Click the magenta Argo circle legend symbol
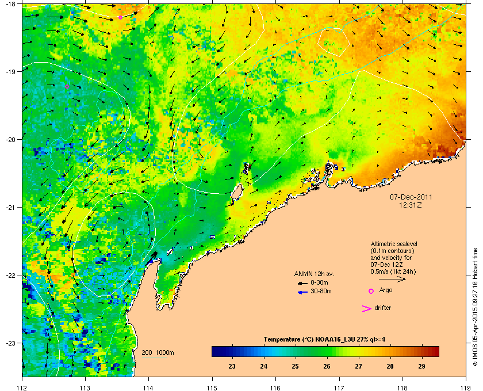Screen dimensions: 483x391 (371, 291)
